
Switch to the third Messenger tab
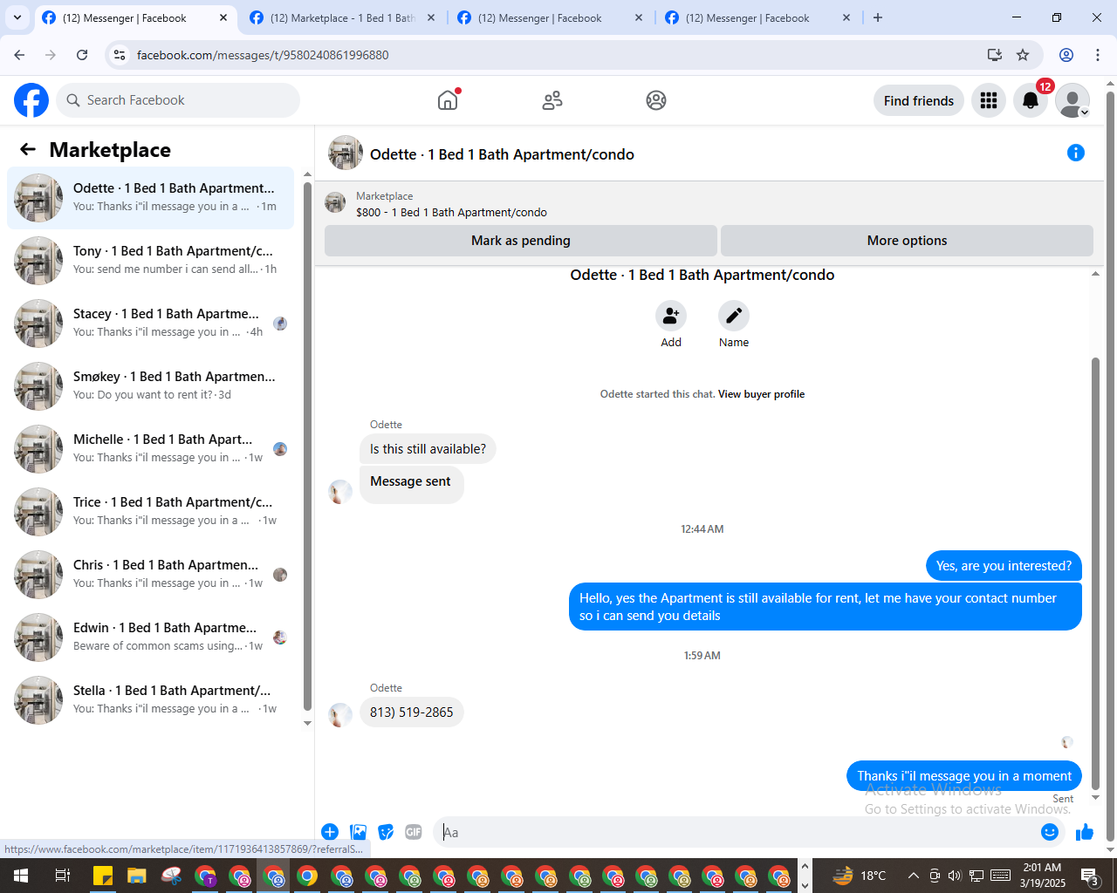pos(550,17)
